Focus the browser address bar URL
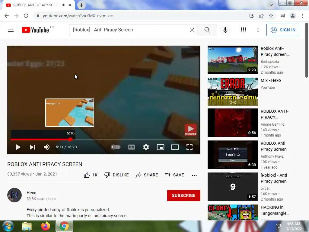 click(78, 16)
